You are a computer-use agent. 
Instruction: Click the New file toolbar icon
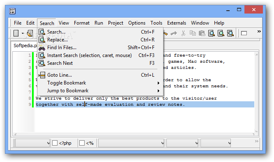(16, 33)
